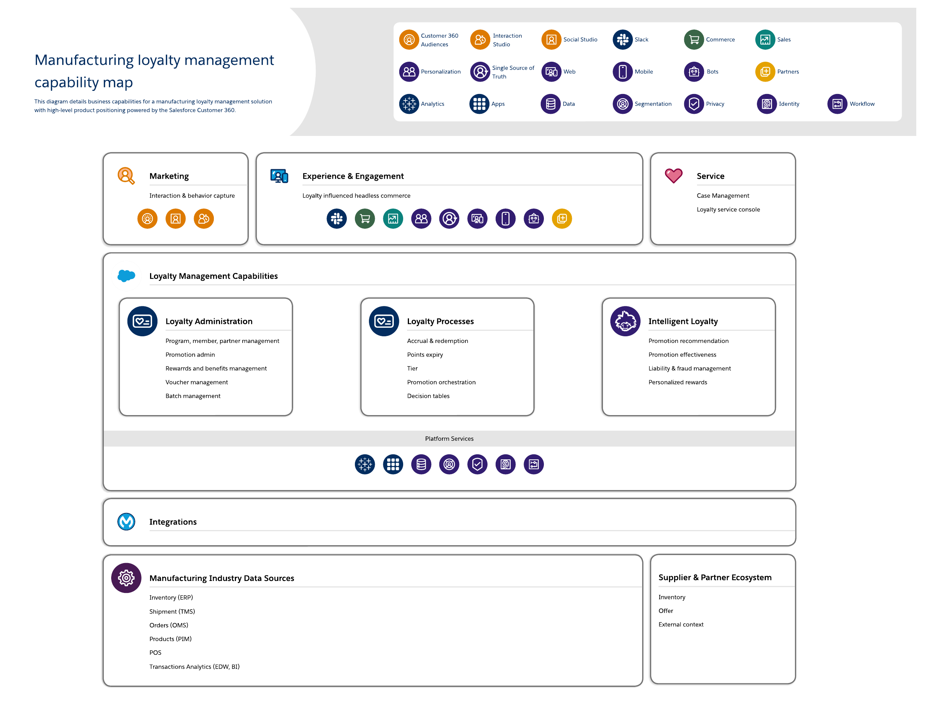Click the Partners icon in Experience row
The height and width of the screenshot is (711, 933).
click(x=561, y=218)
